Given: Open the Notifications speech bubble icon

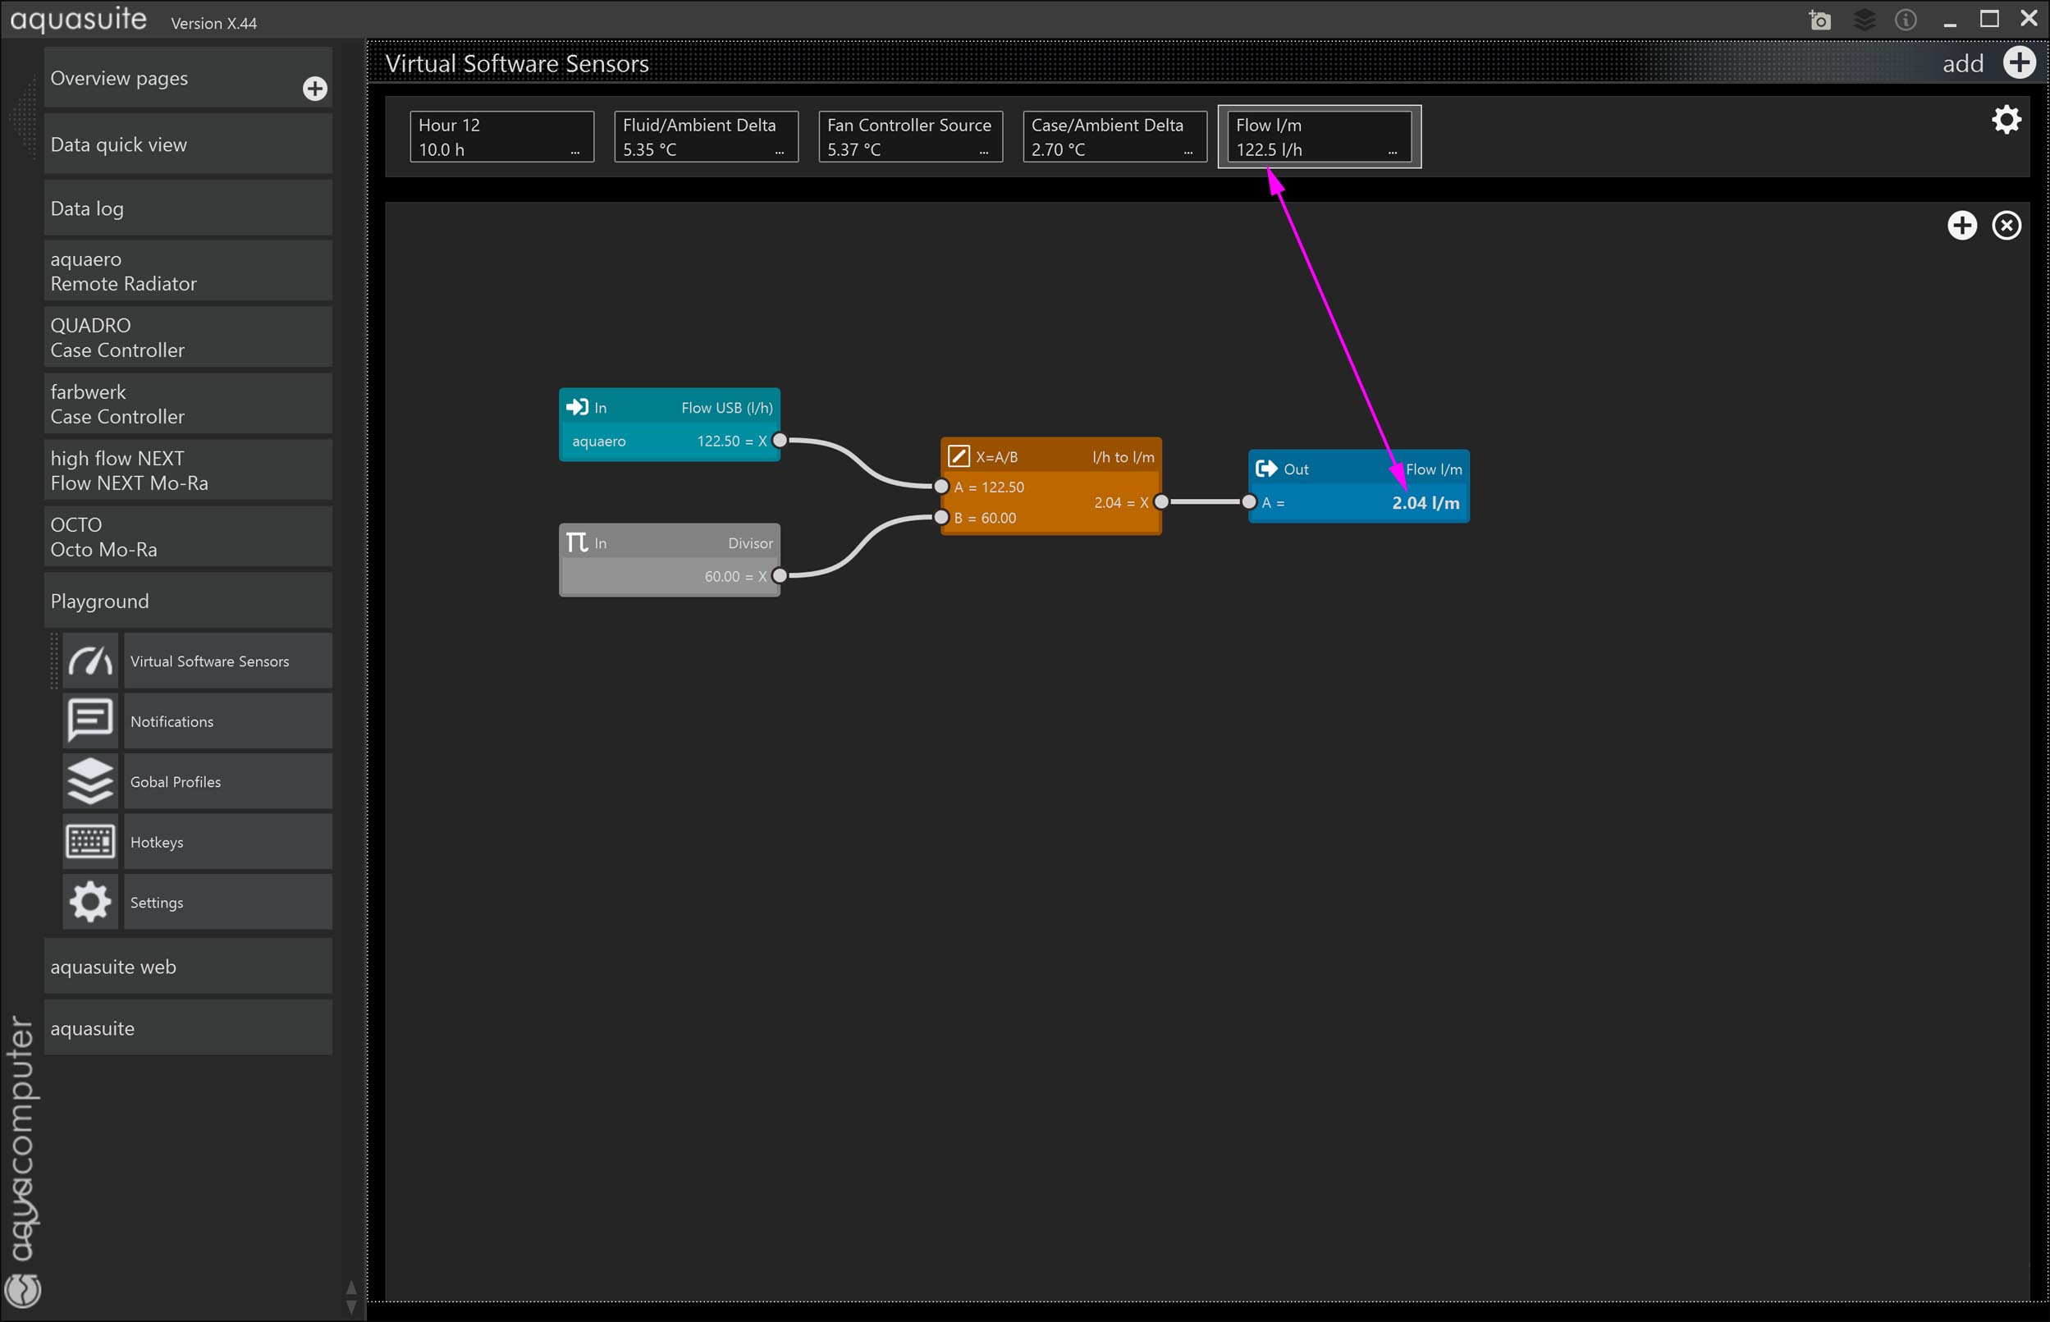Looking at the screenshot, I should pyautogui.click(x=90, y=720).
